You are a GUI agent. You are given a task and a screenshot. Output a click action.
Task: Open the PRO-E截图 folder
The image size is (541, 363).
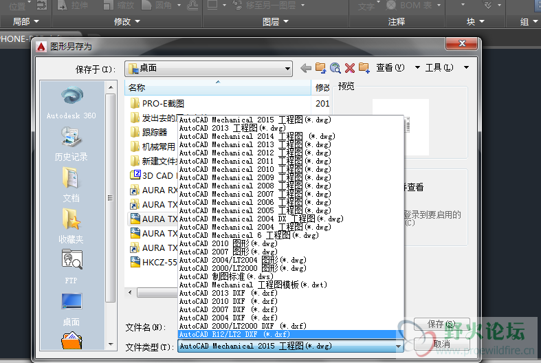[x=157, y=104]
